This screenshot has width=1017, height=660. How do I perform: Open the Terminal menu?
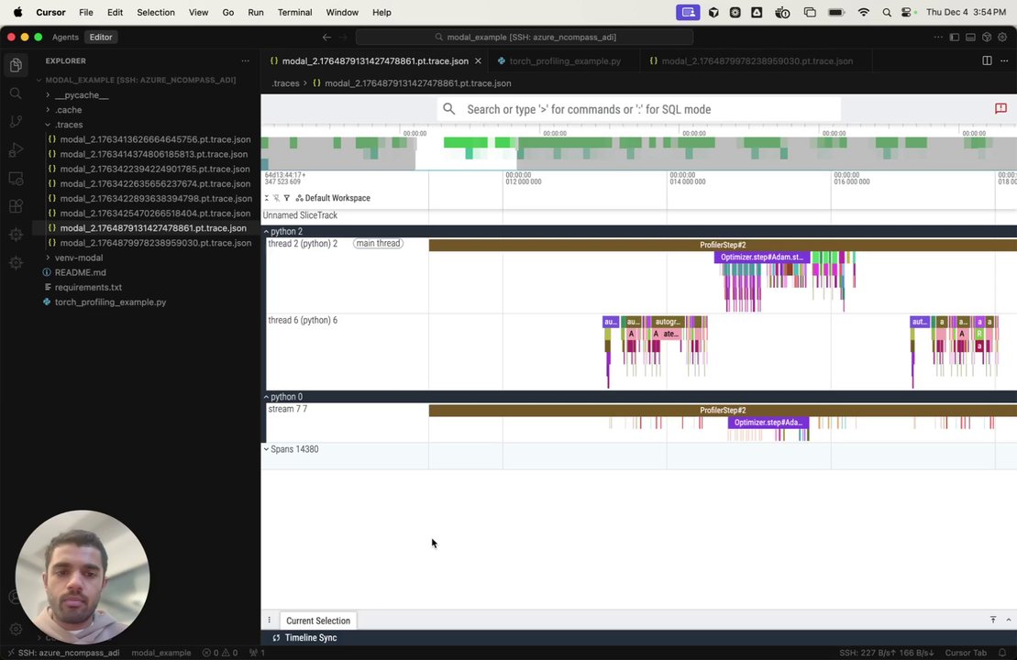pyautogui.click(x=294, y=12)
